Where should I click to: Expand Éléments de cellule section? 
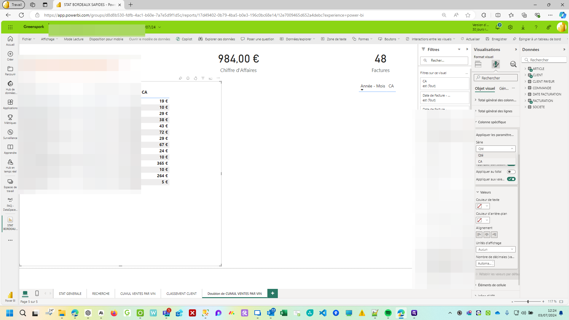[492, 285]
